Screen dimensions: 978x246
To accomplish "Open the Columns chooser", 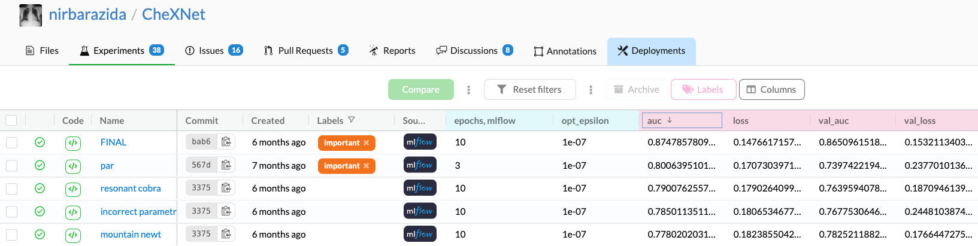I will point(771,90).
